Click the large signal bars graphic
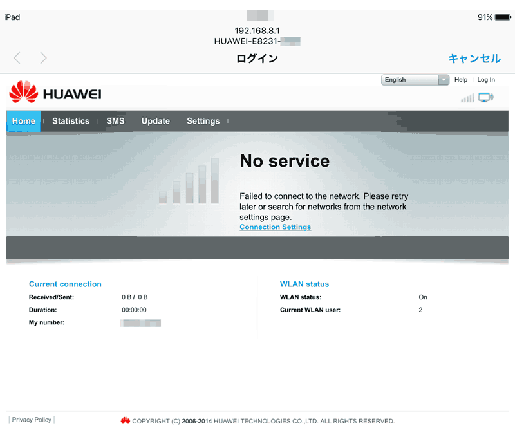The height and width of the screenshot is (428, 515). point(189,181)
